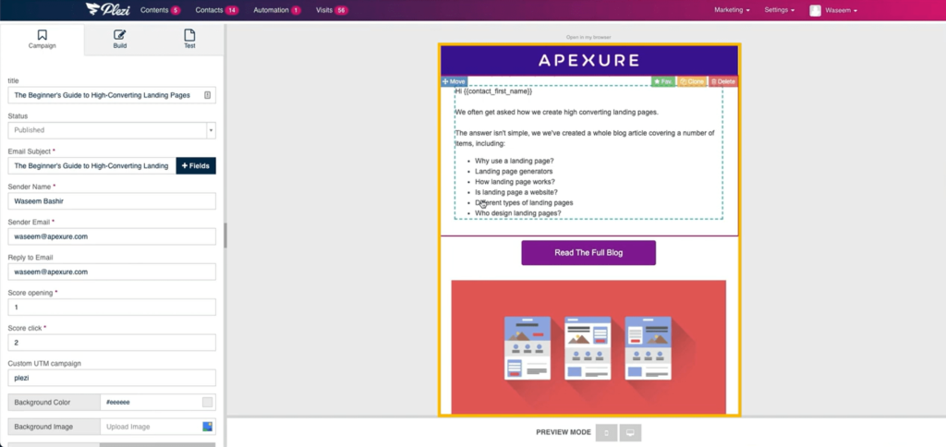
Task: Click the title input field
Action: click(x=112, y=95)
